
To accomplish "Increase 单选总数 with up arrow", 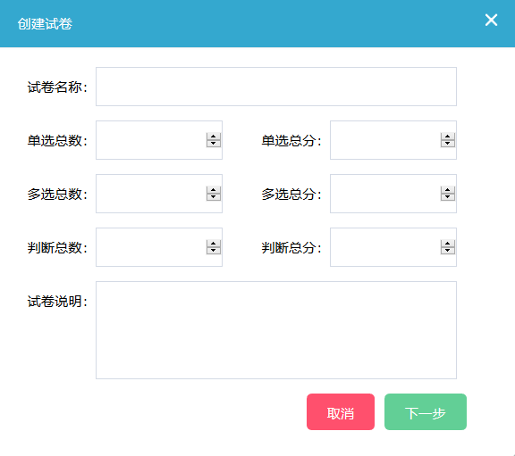I will tap(214, 137).
